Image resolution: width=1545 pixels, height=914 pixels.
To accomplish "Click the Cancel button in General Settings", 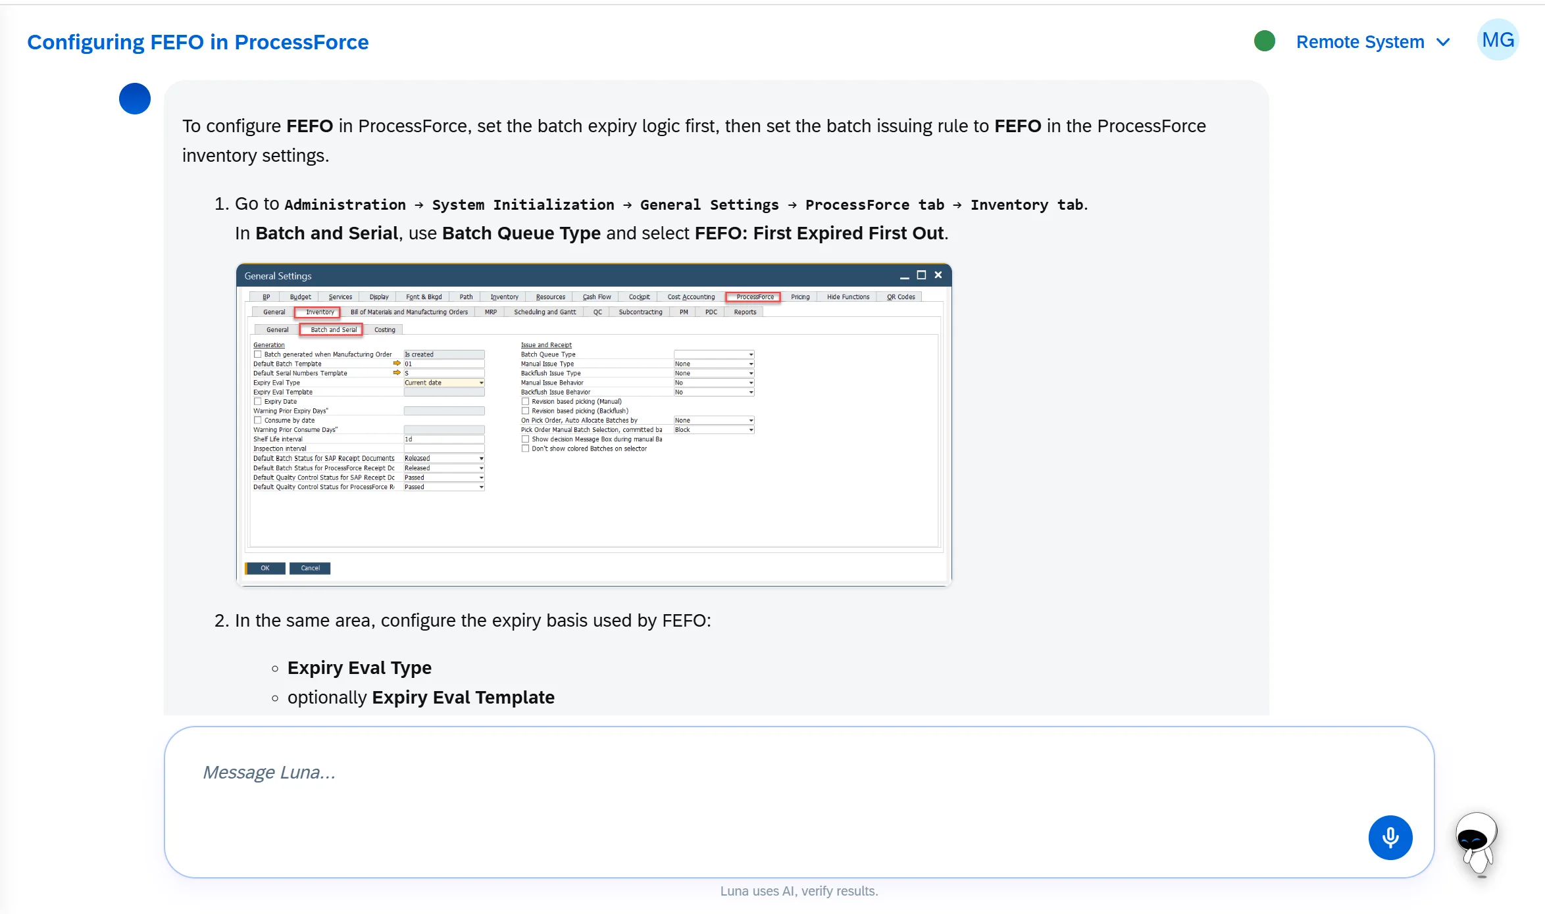I will [x=310, y=568].
